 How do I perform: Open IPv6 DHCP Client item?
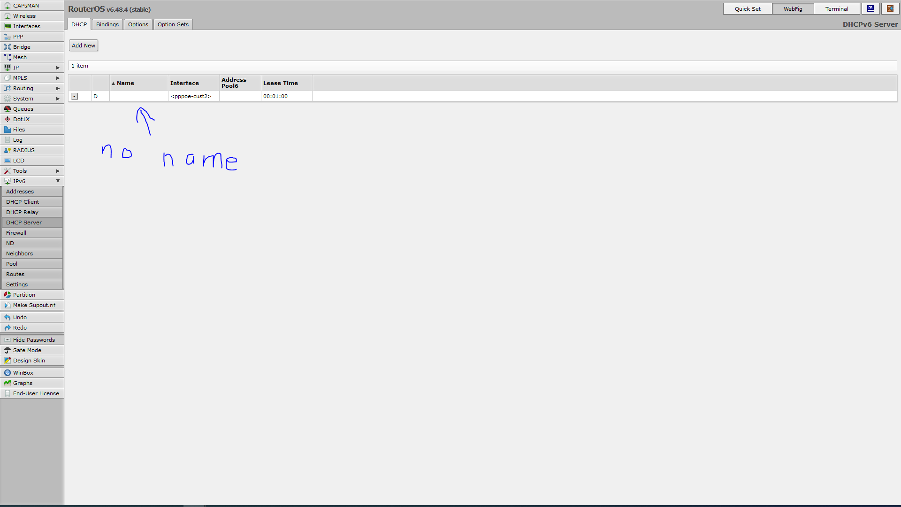point(32,202)
